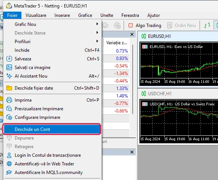Expand the Grafic Nou submenu arrow
This screenshot has height=180, width=218.
[x=97, y=24]
